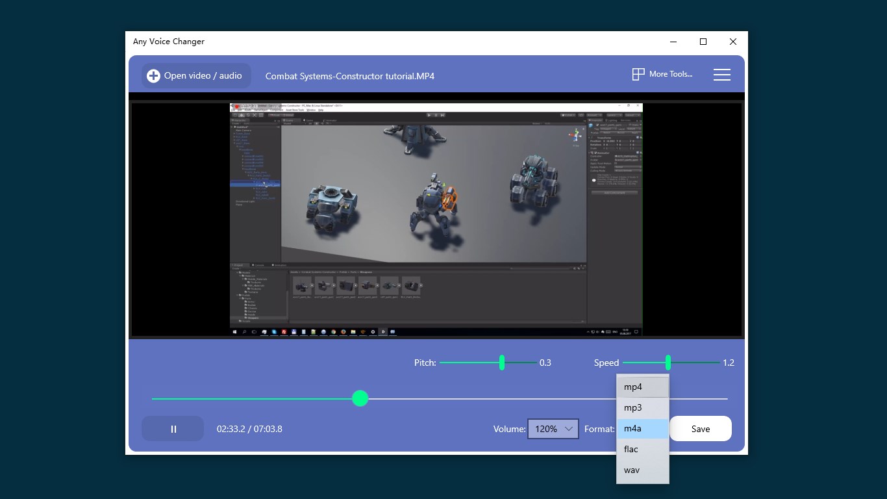Open the hamburger menu icon
This screenshot has width=887, height=499.
(x=721, y=74)
